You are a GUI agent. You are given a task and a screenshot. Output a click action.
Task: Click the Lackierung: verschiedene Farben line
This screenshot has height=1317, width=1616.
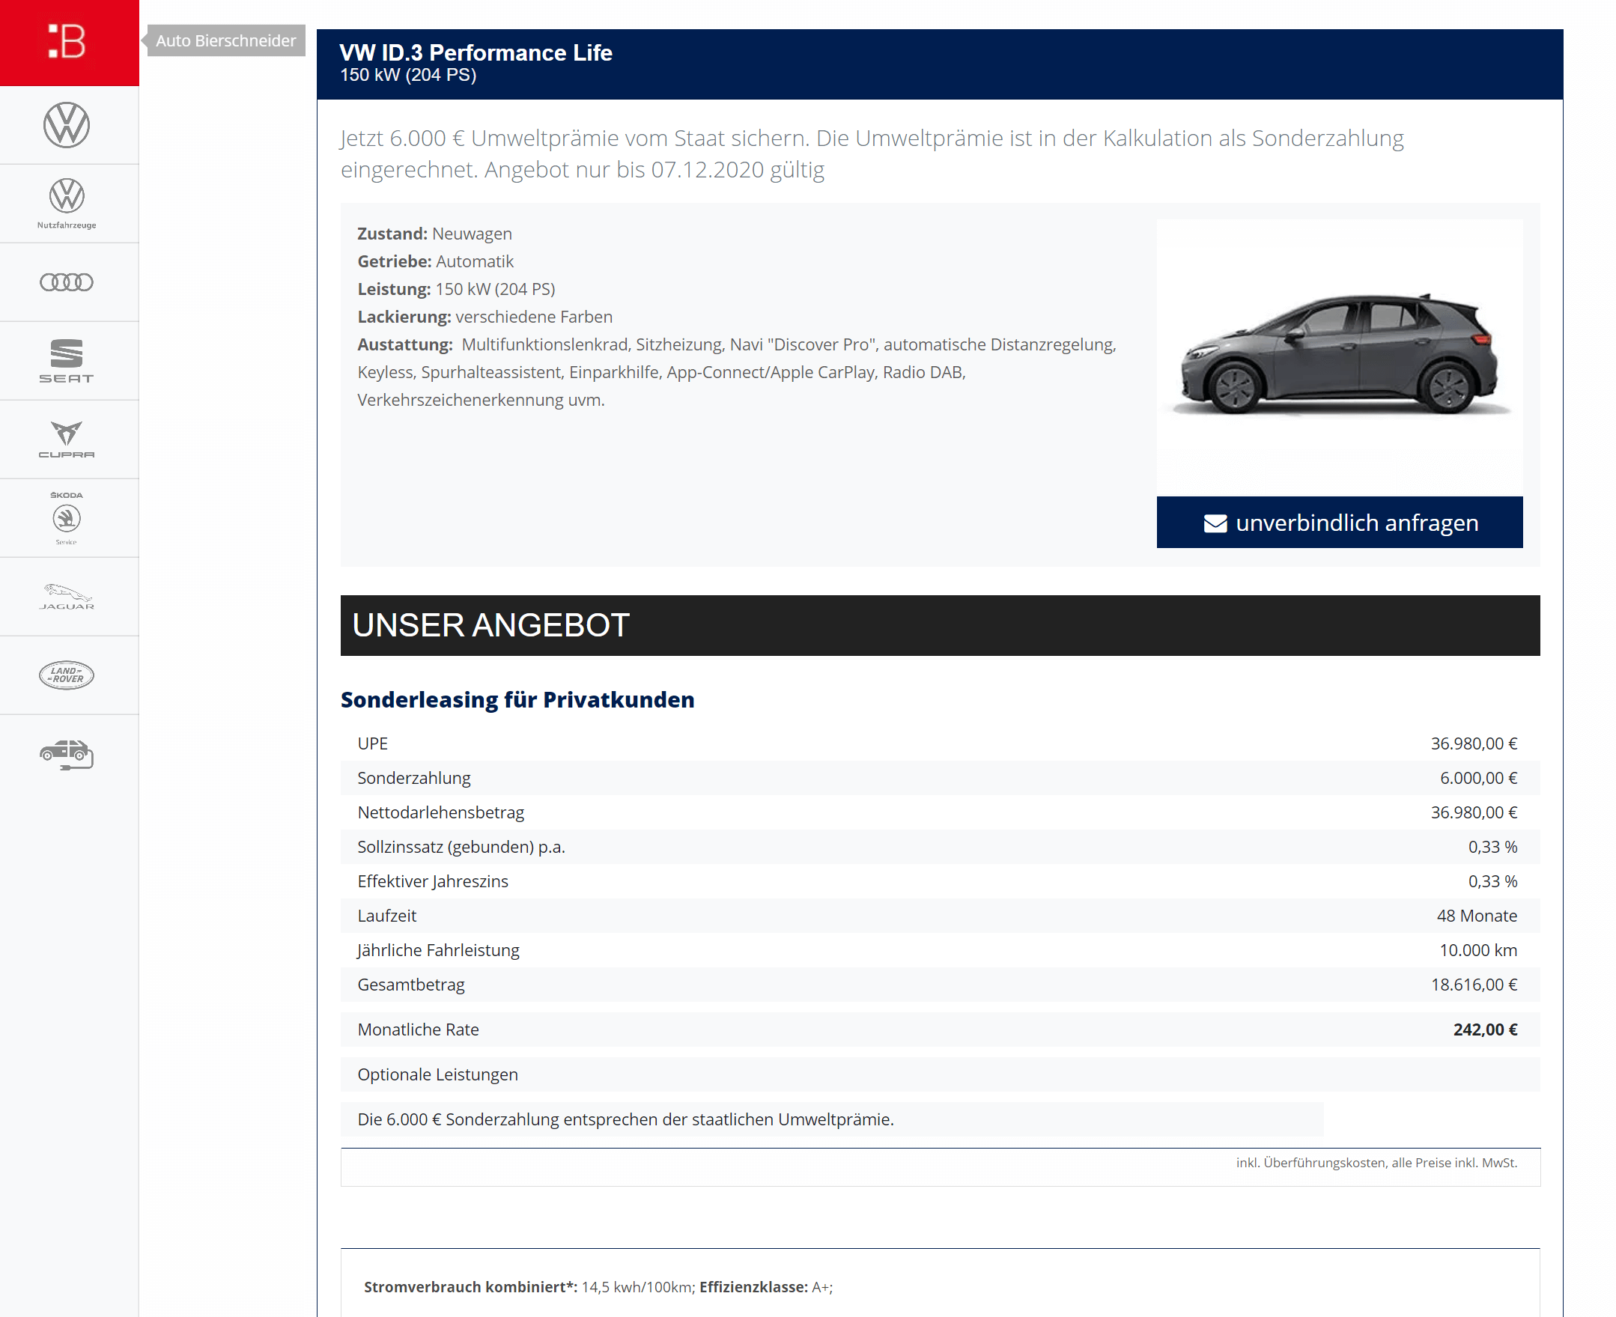[485, 317]
